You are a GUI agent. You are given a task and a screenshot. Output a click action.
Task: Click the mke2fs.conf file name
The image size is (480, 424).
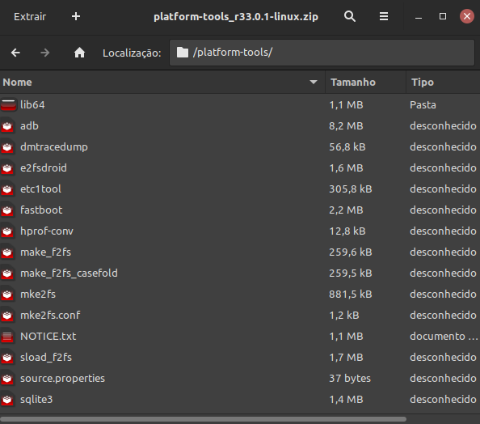pyautogui.click(x=50, y=316)
